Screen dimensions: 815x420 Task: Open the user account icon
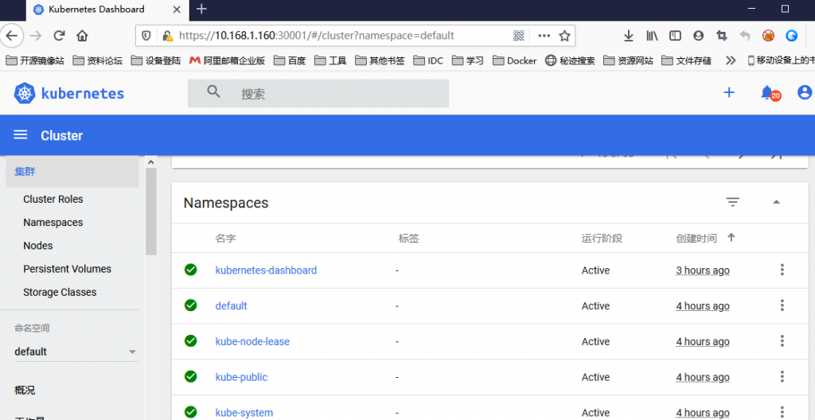point(804,93)
